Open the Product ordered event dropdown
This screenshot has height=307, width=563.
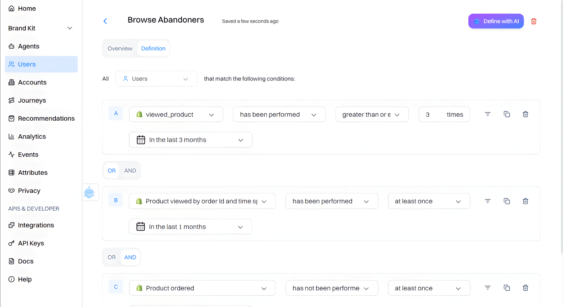point(202,288)
